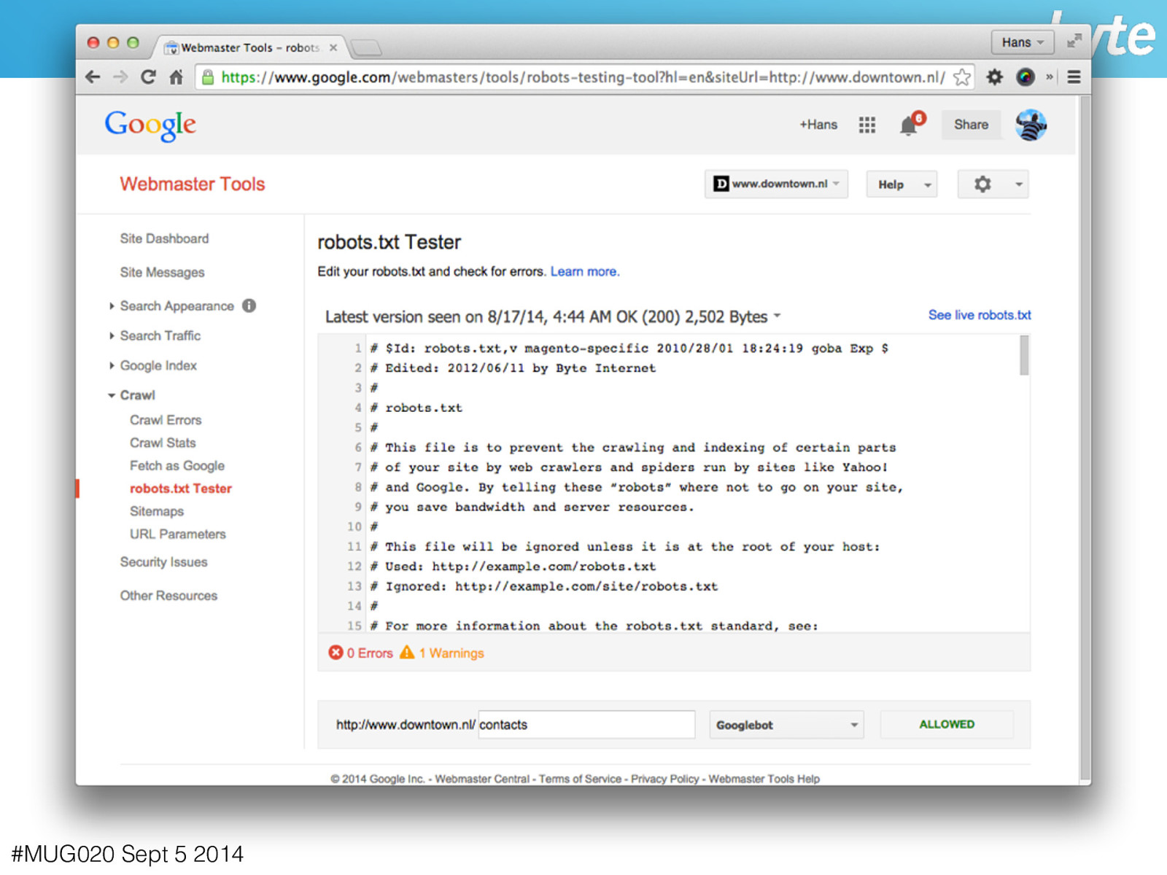The height and width of the screenshot is (875, 1167).
Task: Open Webmaster Tools Help footer link
Action: pyautogui.click(x=764, y=779)
